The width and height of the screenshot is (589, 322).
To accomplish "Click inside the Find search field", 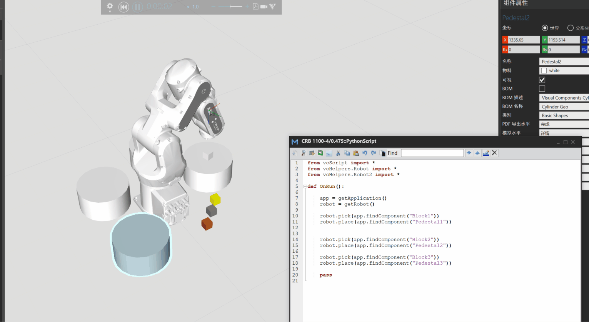I will 432,153.
